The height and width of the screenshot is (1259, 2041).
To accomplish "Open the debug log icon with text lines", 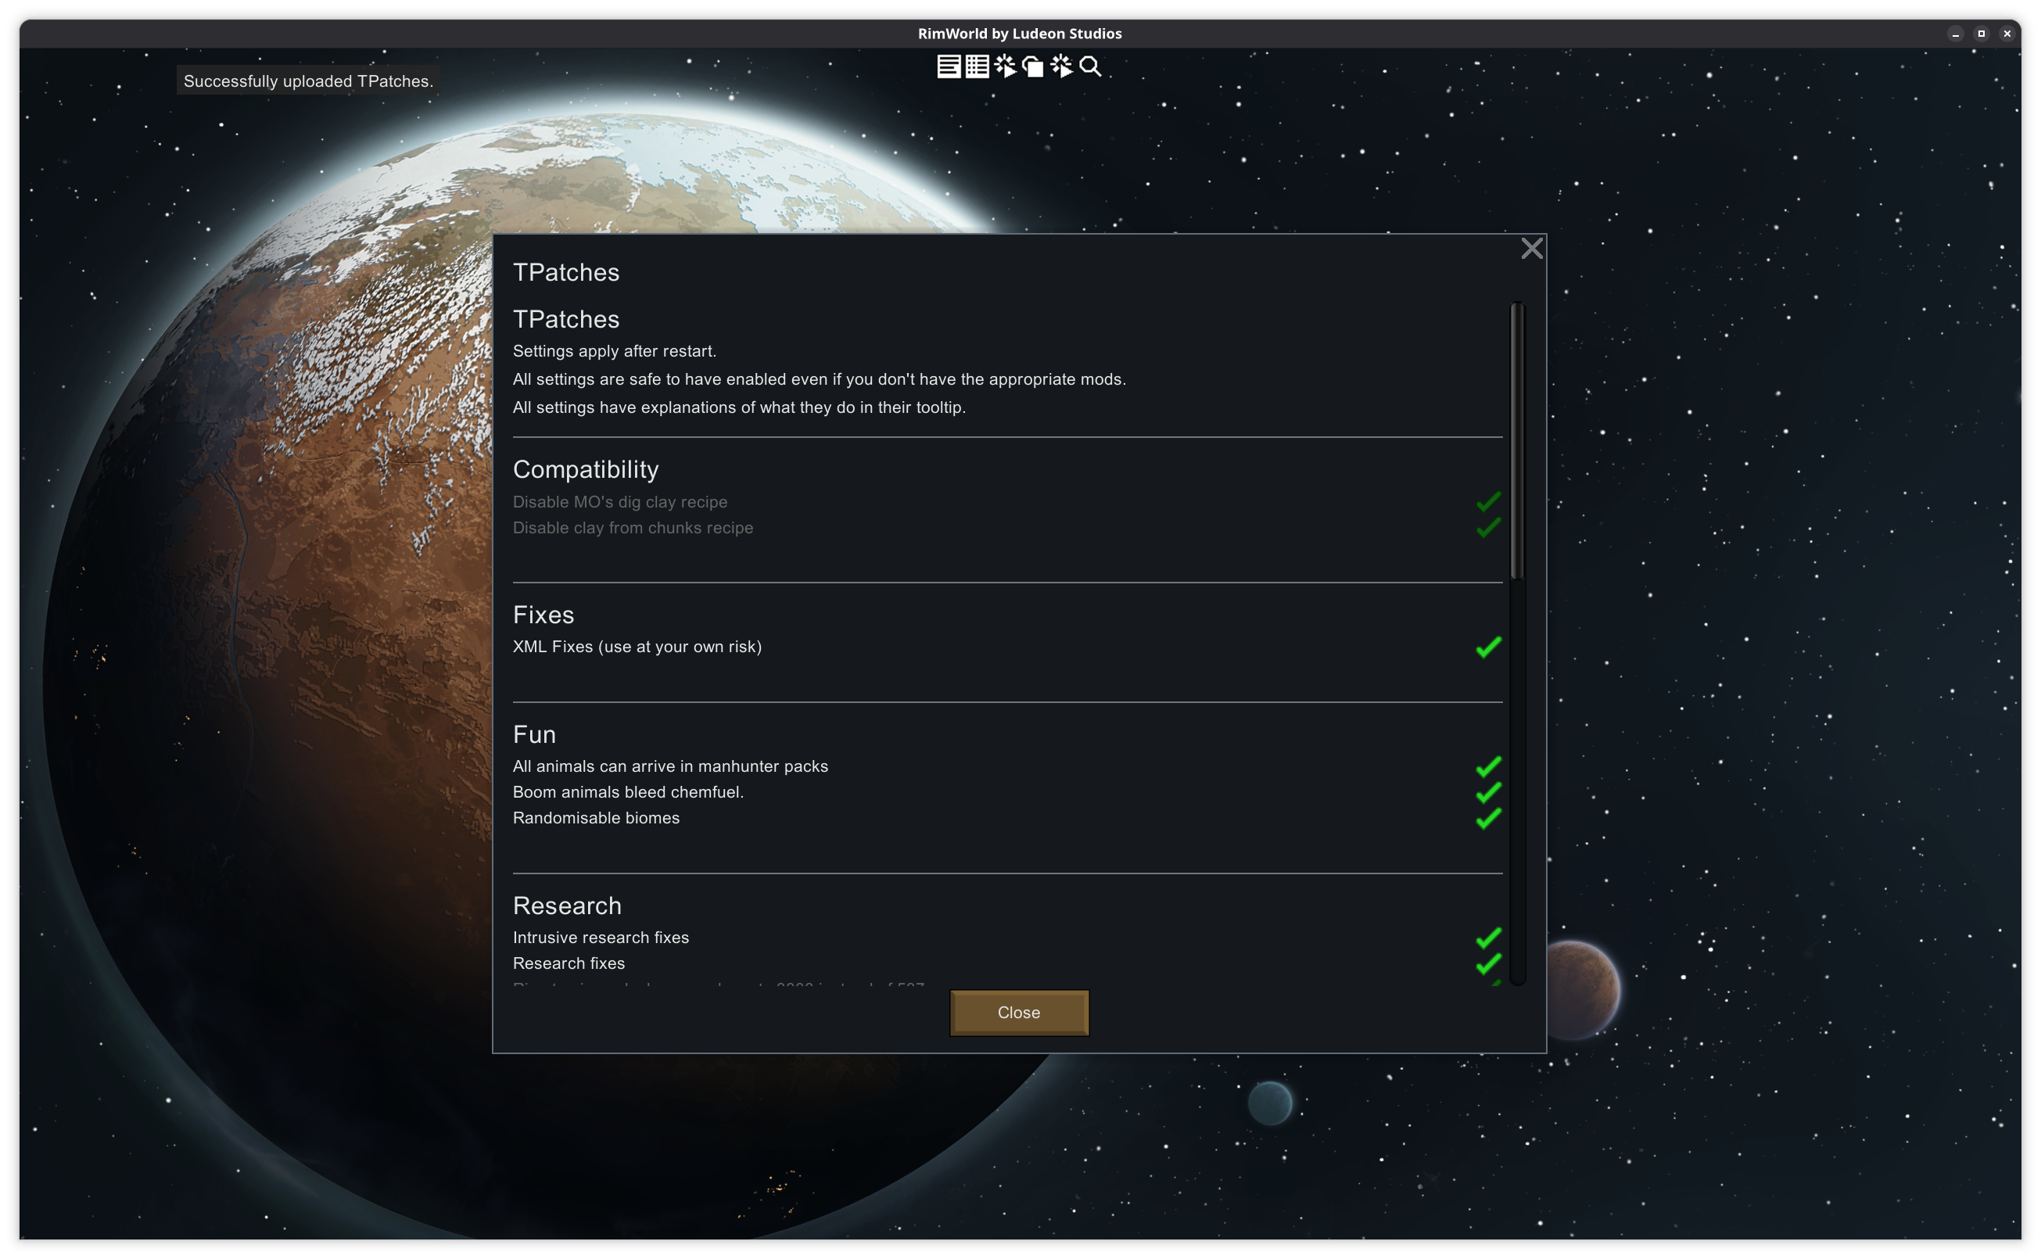I will 949,66.
